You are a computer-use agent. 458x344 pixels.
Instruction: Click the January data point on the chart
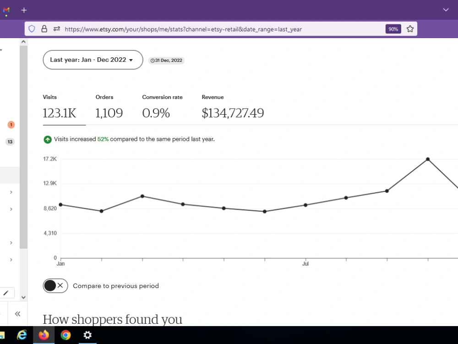[60, 205]
